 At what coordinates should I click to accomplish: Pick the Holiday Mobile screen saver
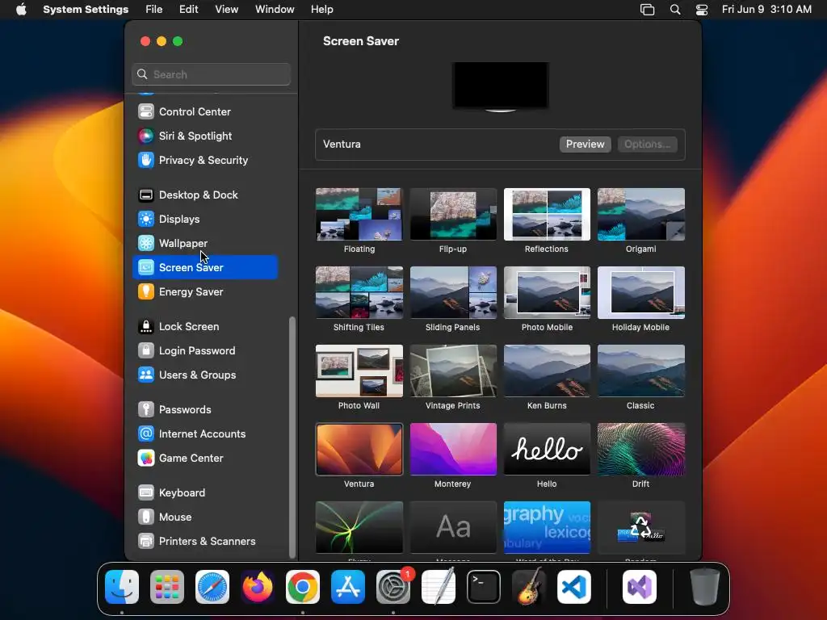[640, 292]
